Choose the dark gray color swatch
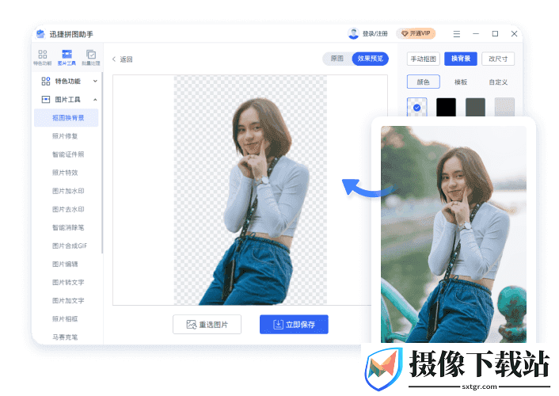This screenshot has width=559, height=396. pos(475,107)
